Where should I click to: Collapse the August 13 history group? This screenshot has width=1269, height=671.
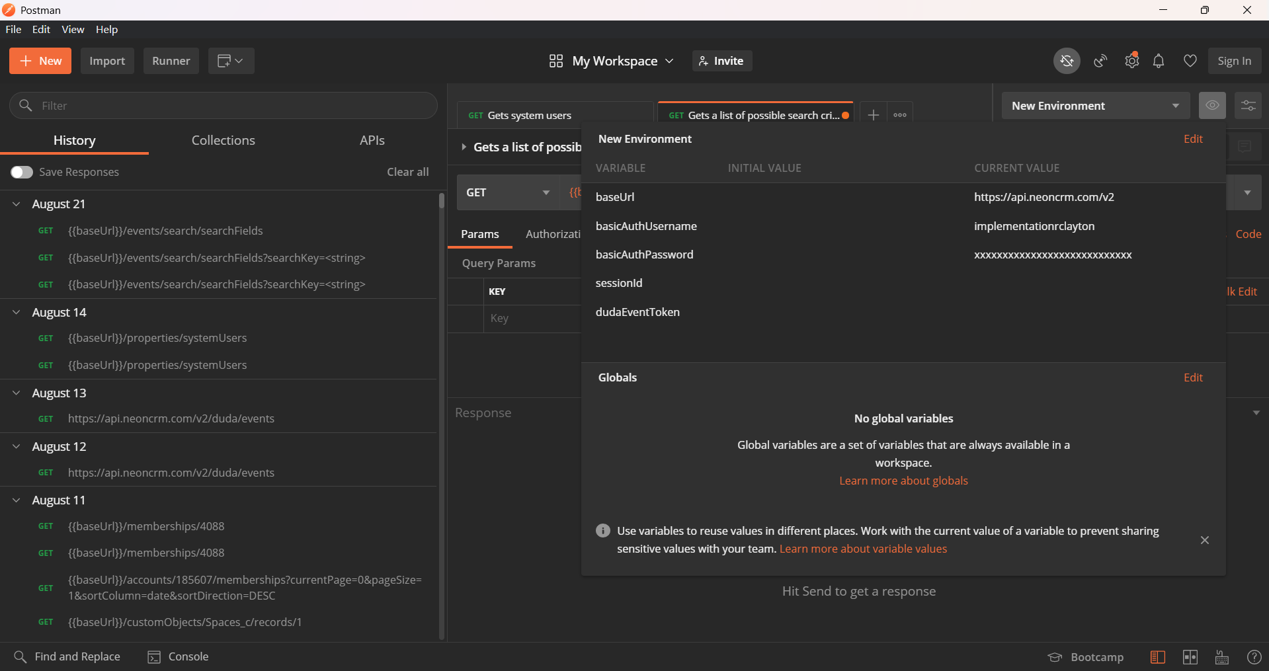(x=17, y=393)
